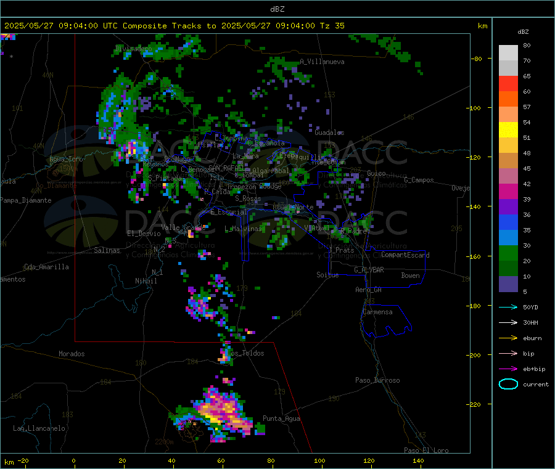Click the 'J_Prats' map label
Screen dimensions: 555x469
(341, 250)
